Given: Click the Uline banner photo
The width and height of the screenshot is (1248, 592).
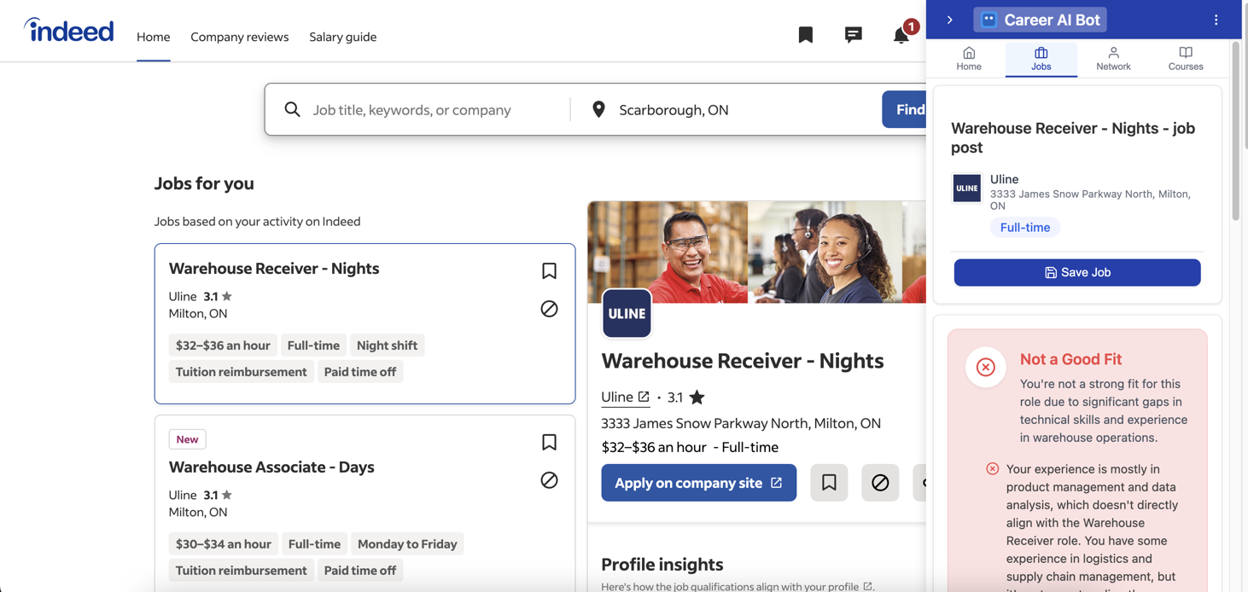Looking at the screenshot, I should click(x=756, y=252).
